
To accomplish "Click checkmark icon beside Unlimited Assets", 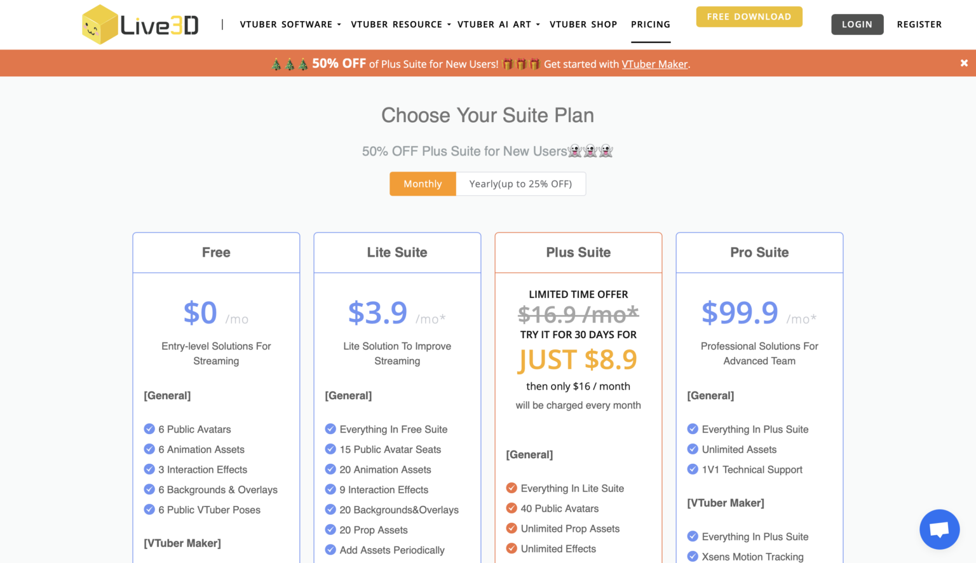I will point(693,449).
